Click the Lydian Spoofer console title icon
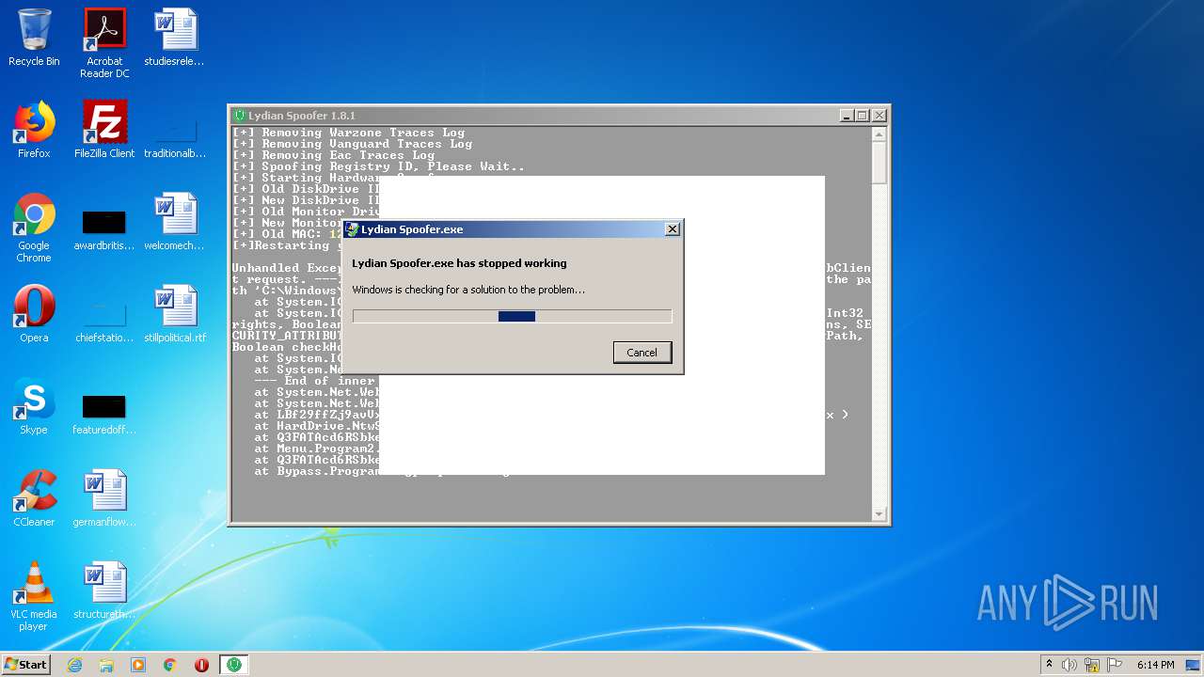The image size is (1204, 677). point(240,116)
